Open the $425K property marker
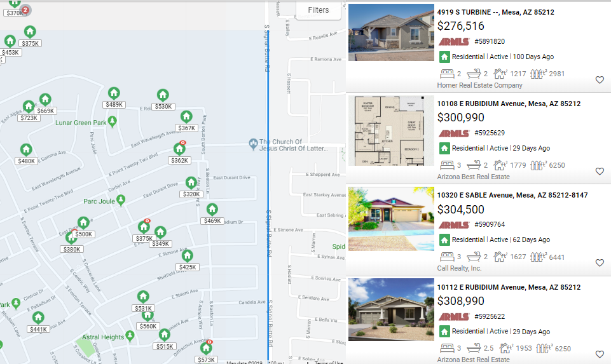The width and height of the screenshot is (611, 364). 188,256
